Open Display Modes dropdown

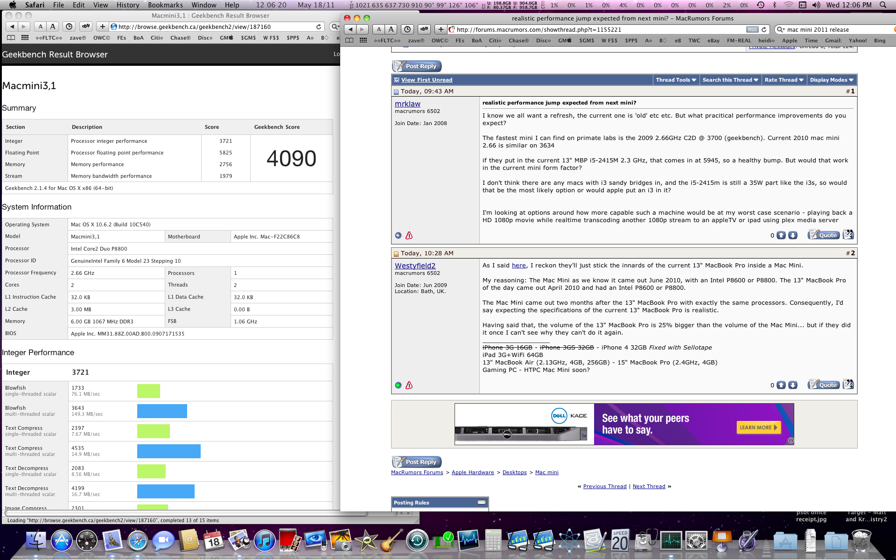832,80
